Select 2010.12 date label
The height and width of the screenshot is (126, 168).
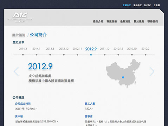click(x=118, y=49)
